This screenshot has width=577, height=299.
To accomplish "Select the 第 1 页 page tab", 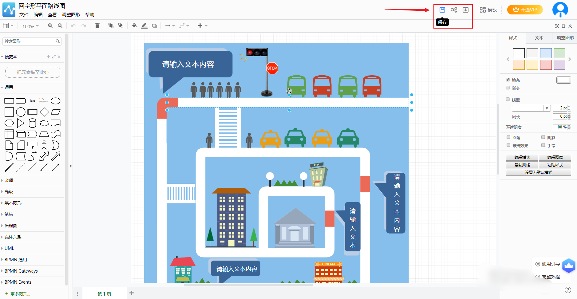I will (x=104, y=294).
